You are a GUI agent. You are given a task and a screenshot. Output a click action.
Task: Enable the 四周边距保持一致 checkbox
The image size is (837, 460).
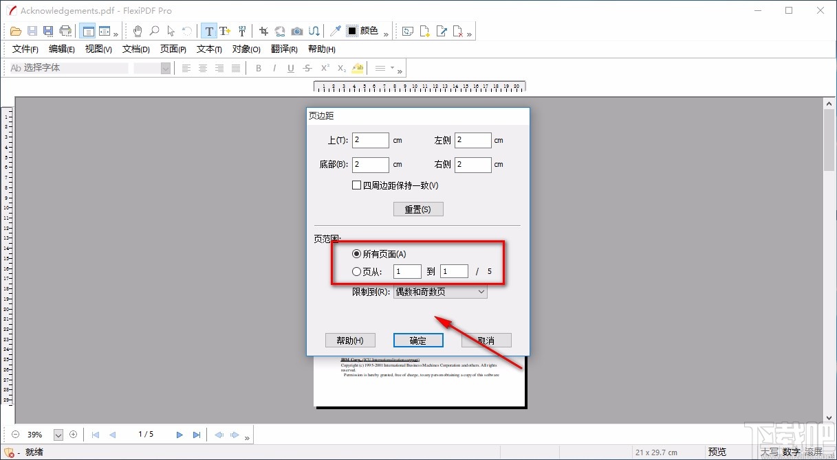click(357, 185)
